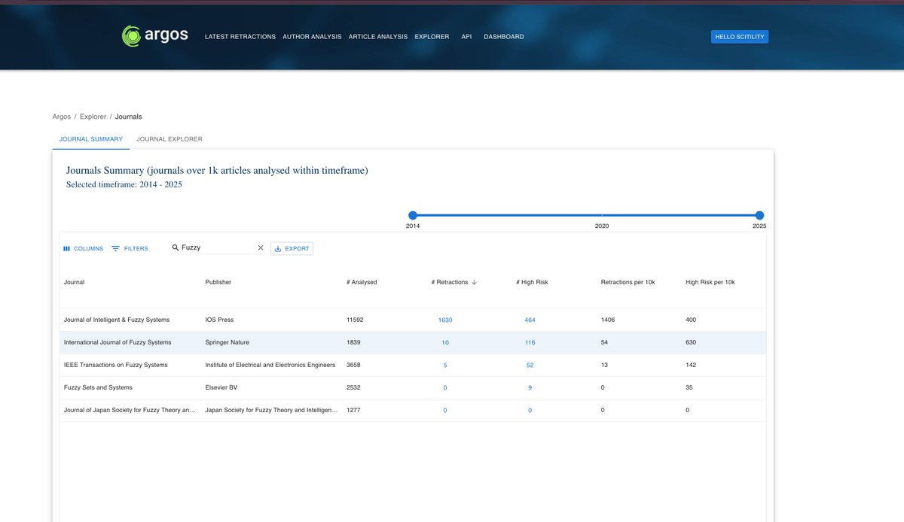Open 116 high risk link
The width and height of the screenshot is (904, 522).
point(530,342)
